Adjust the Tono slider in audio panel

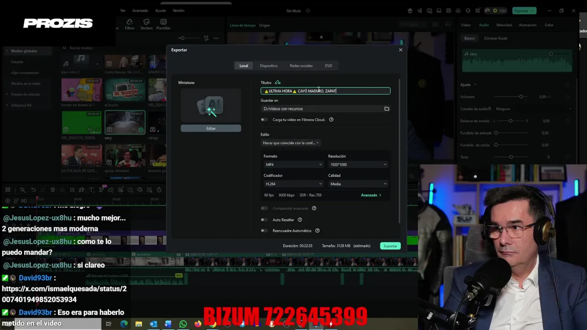tap(510, 157)
